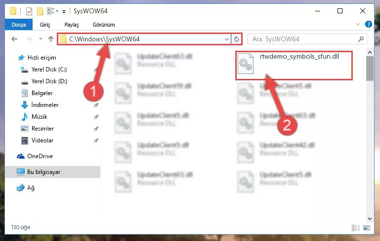Image resolution: width=380 pixels, height=241 pixels.
Task: Refresh the current folder
Action: coord(237,39)
